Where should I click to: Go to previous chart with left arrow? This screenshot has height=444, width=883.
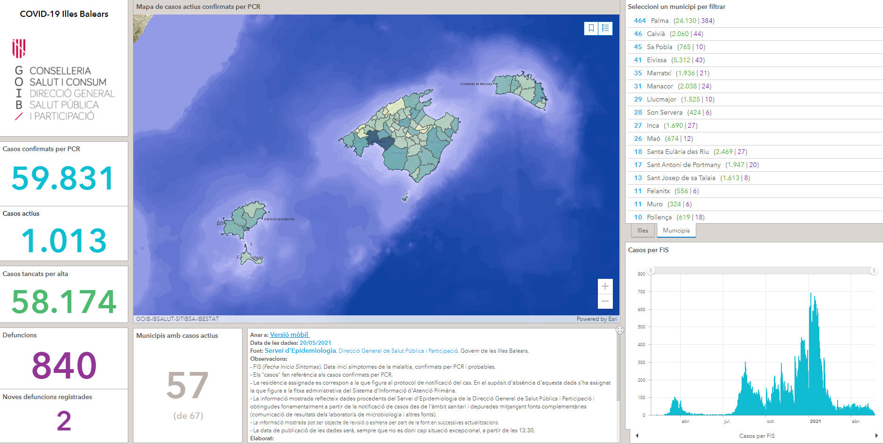[x=637, y=436]
